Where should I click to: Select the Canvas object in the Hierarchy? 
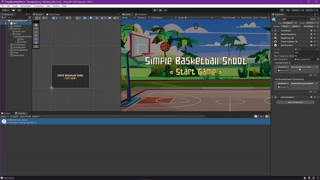coord(16,29)
